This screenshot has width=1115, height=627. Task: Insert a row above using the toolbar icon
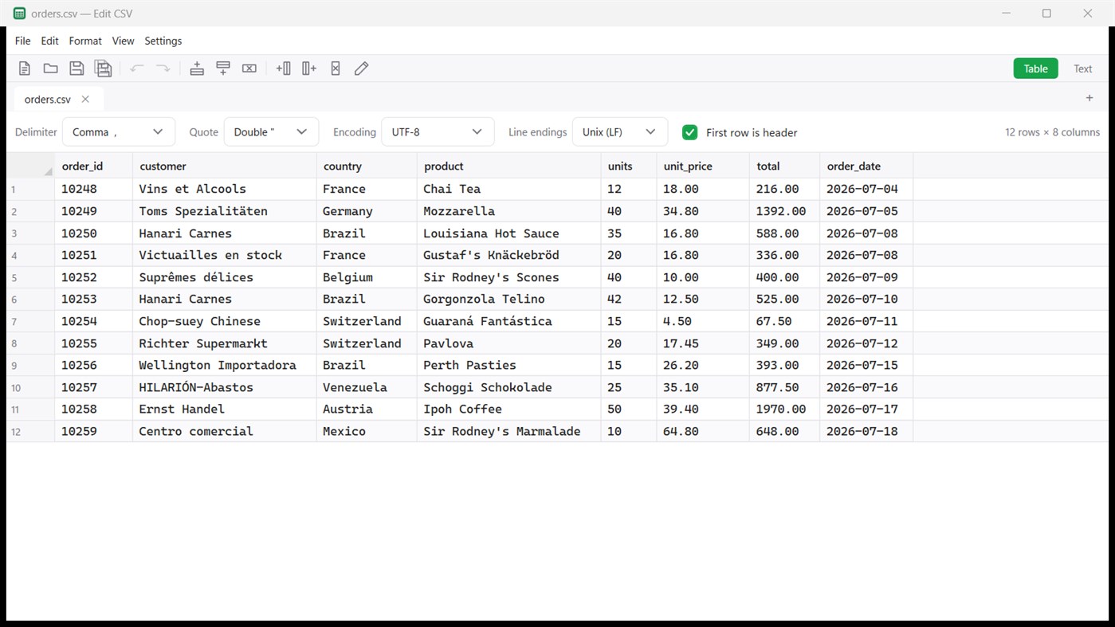[x=197, y=69]
